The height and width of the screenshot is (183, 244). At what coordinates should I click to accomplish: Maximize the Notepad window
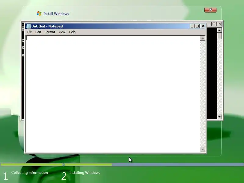pos(197,26)
